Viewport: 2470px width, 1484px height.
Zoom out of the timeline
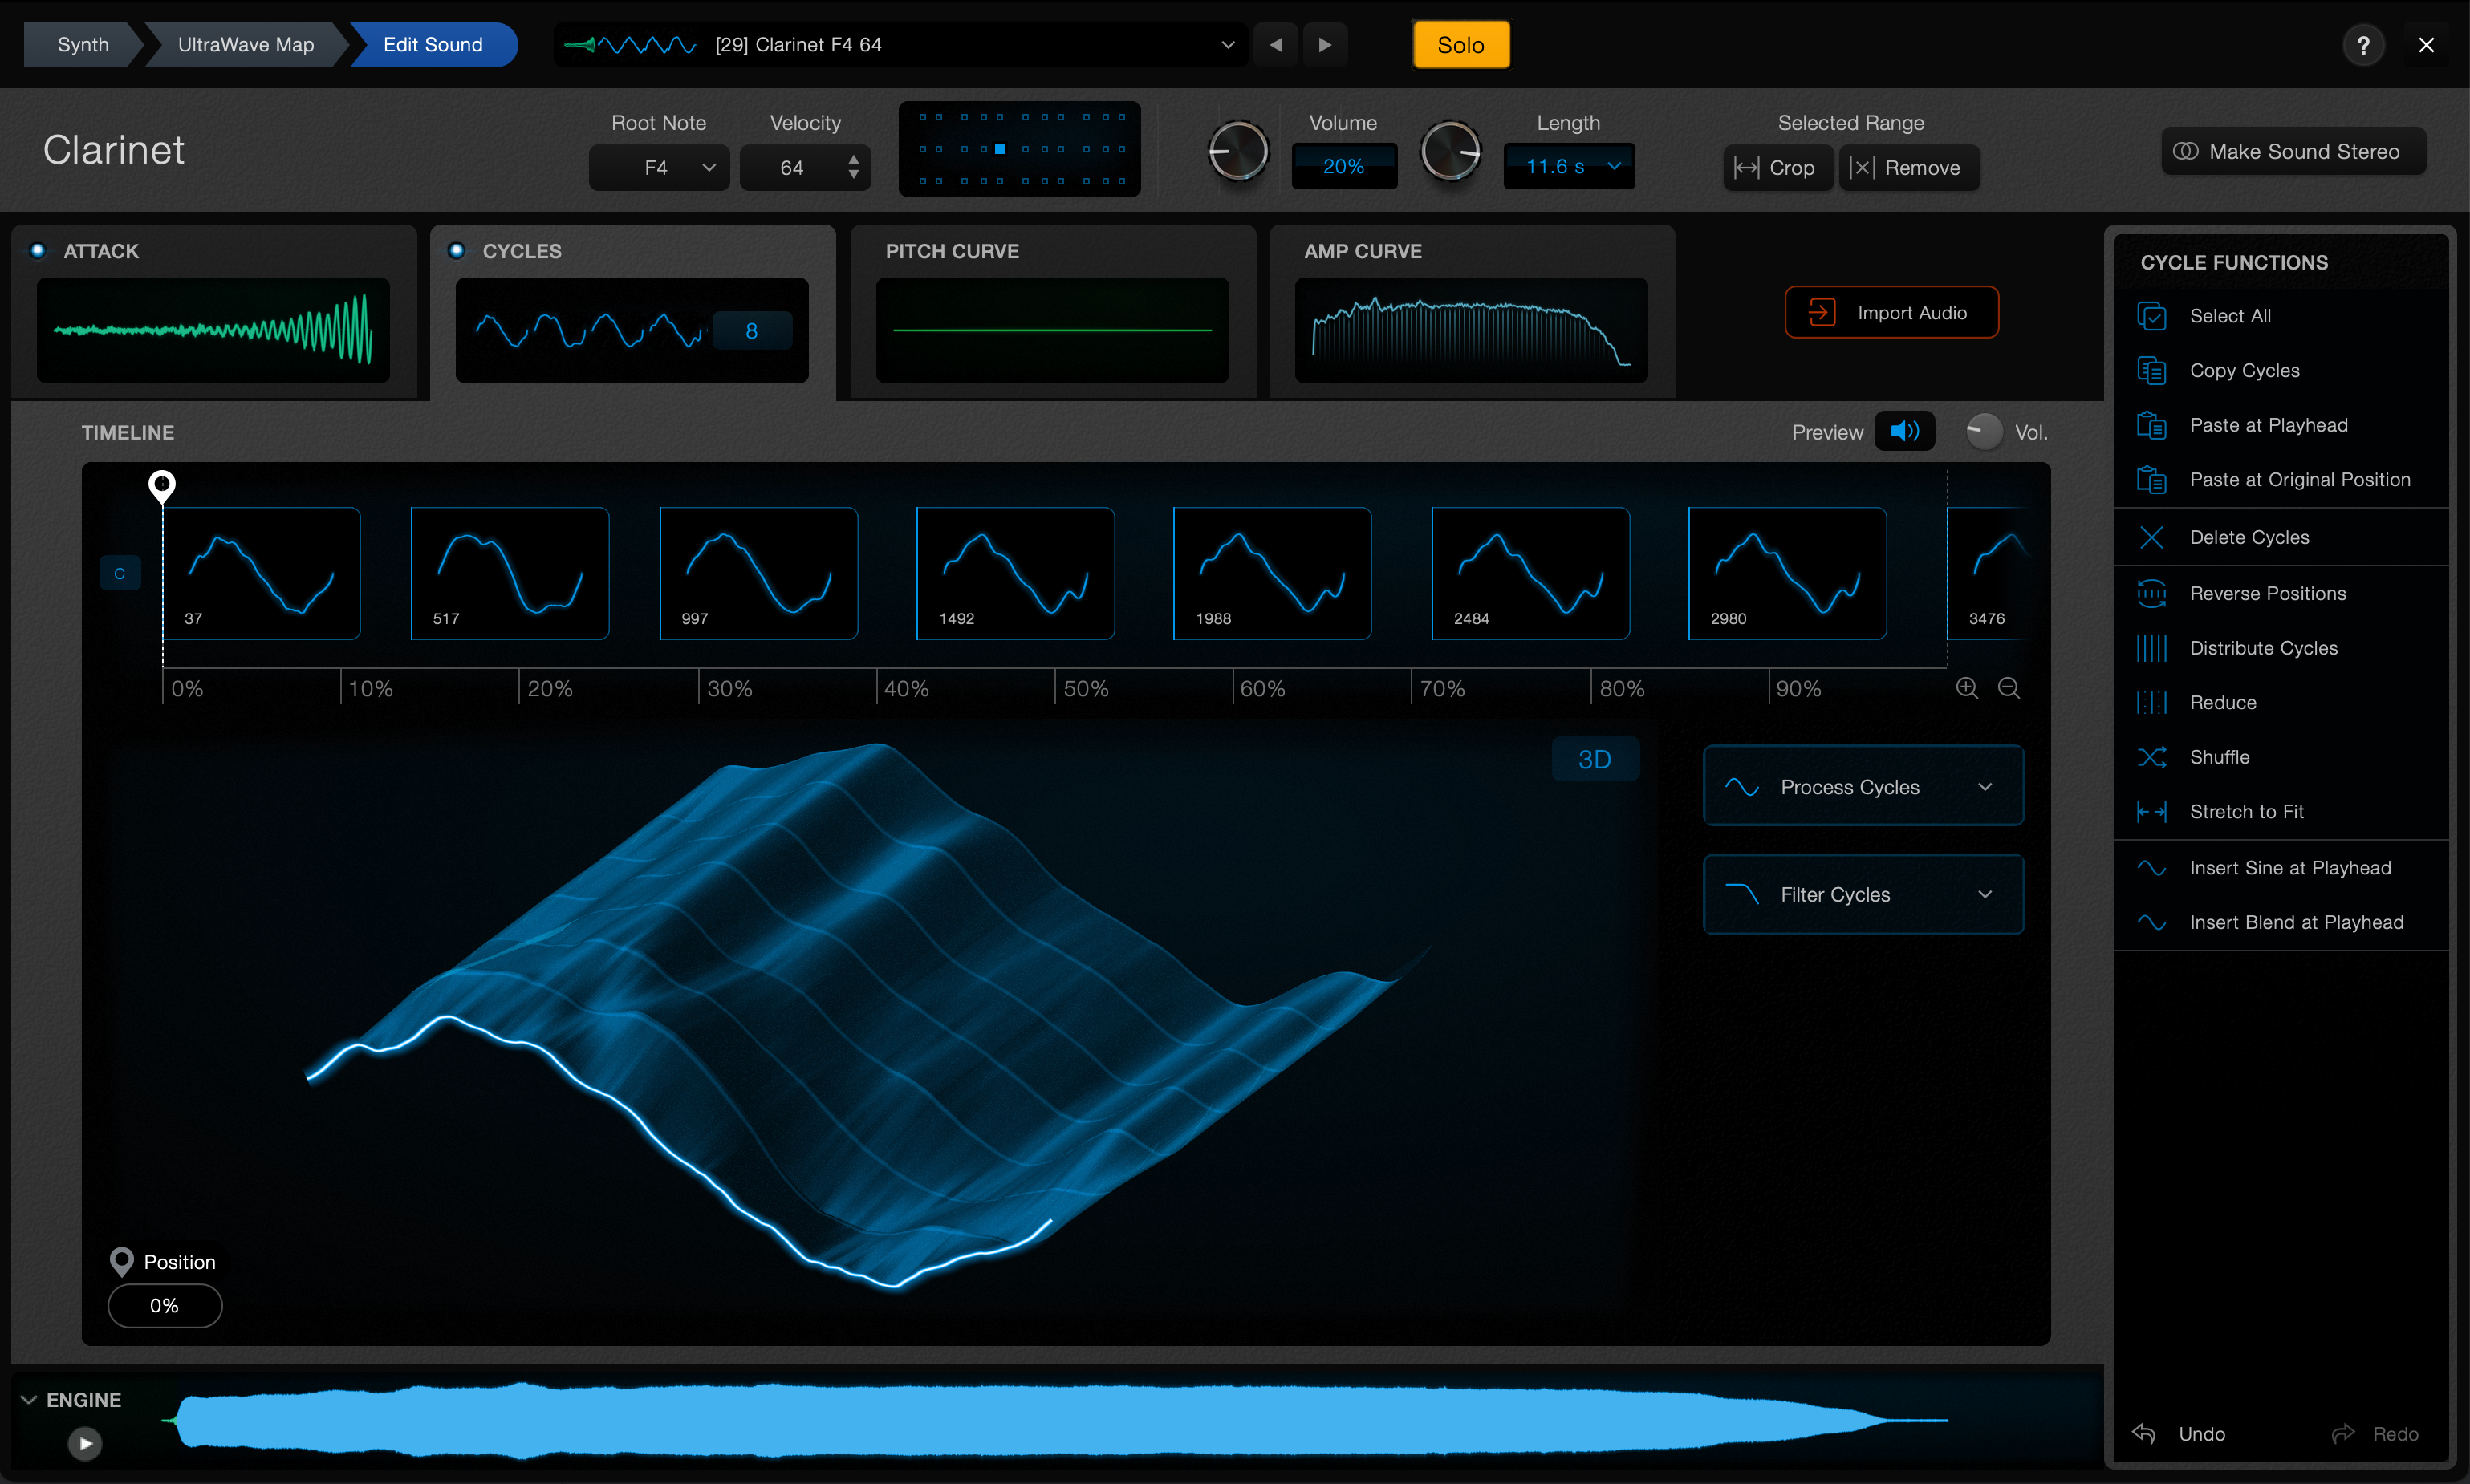[x=2008, y=688]
